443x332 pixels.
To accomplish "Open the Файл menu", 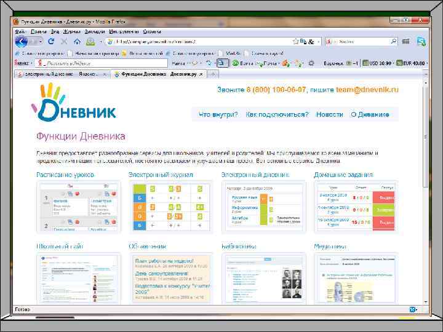I will tap(20, 31).
